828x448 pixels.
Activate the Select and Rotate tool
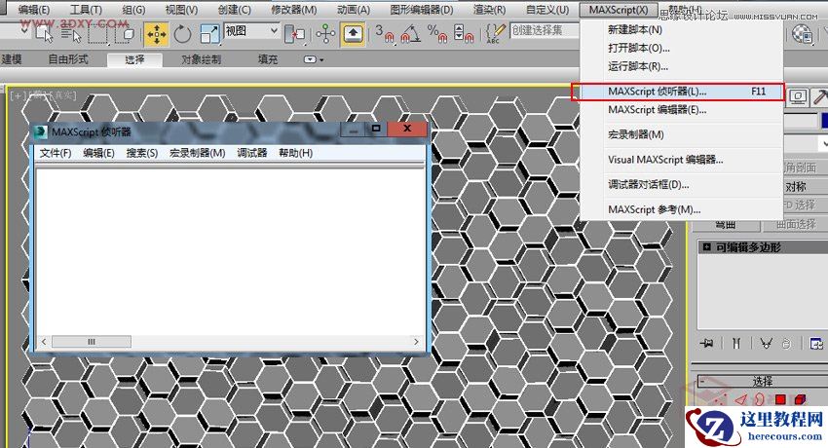183,34
